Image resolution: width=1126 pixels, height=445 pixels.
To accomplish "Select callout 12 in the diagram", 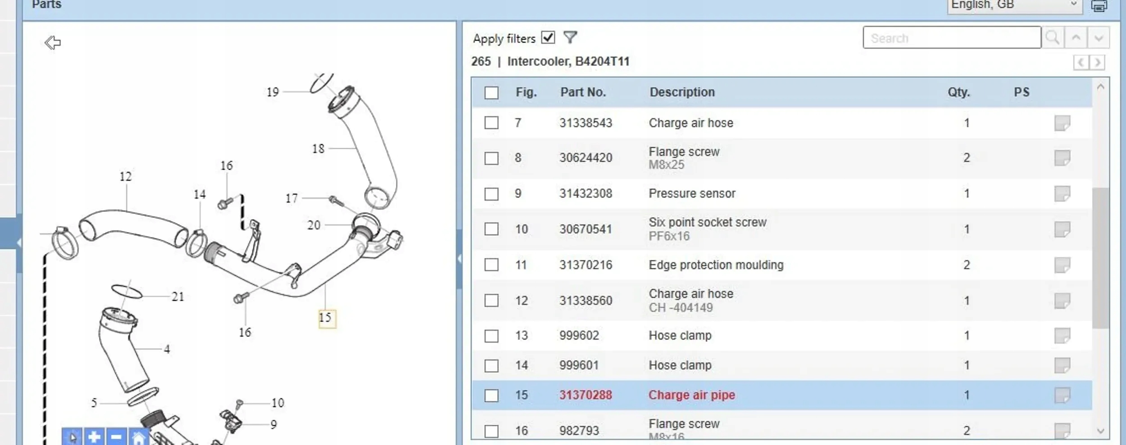I will tap(125, 177).
